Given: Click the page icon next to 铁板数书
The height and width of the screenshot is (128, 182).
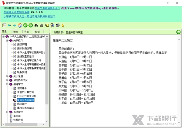Looking at the screenshot, I should 11,120.
